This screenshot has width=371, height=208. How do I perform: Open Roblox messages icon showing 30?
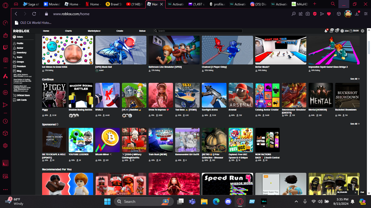[x=337, y=31]
